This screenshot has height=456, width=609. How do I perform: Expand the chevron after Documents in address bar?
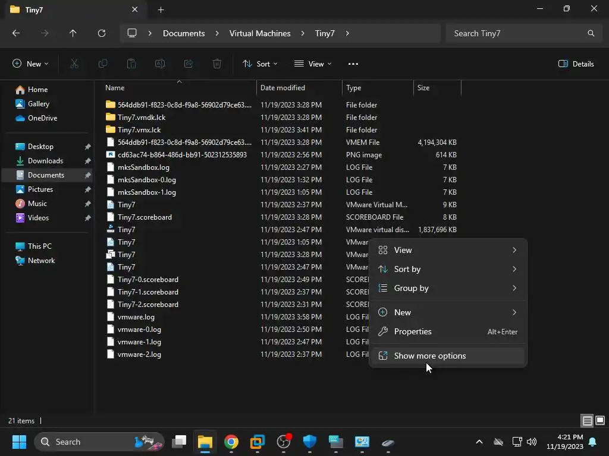point(217,33)
